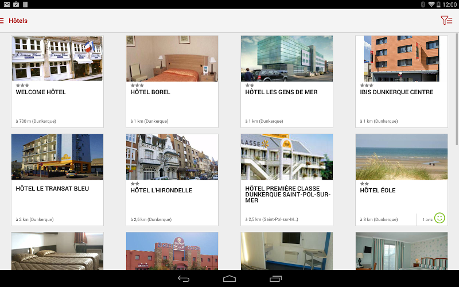Viewport: 459px width, 287px height.
Task: Tap Hôtel Éole two-star rating
Action: (x=364, y=184)
